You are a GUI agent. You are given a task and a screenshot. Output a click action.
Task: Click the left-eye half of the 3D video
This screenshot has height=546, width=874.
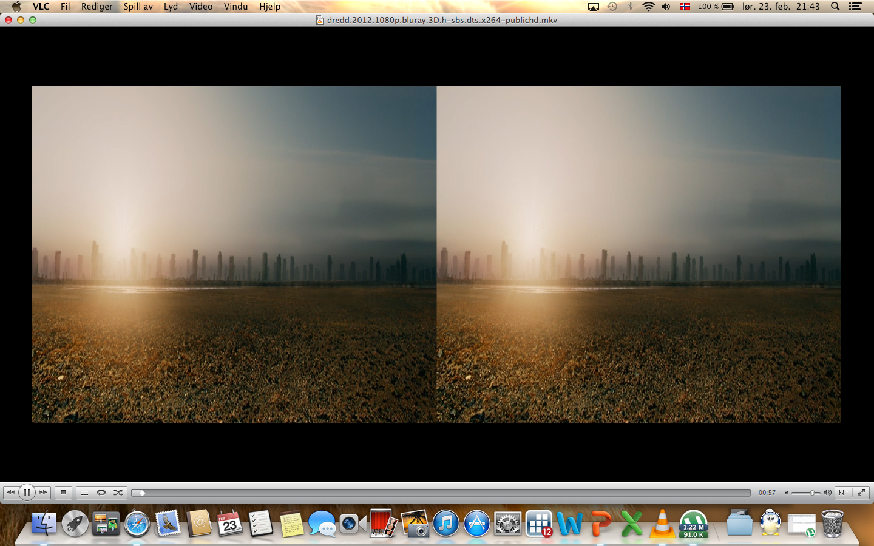234,254
